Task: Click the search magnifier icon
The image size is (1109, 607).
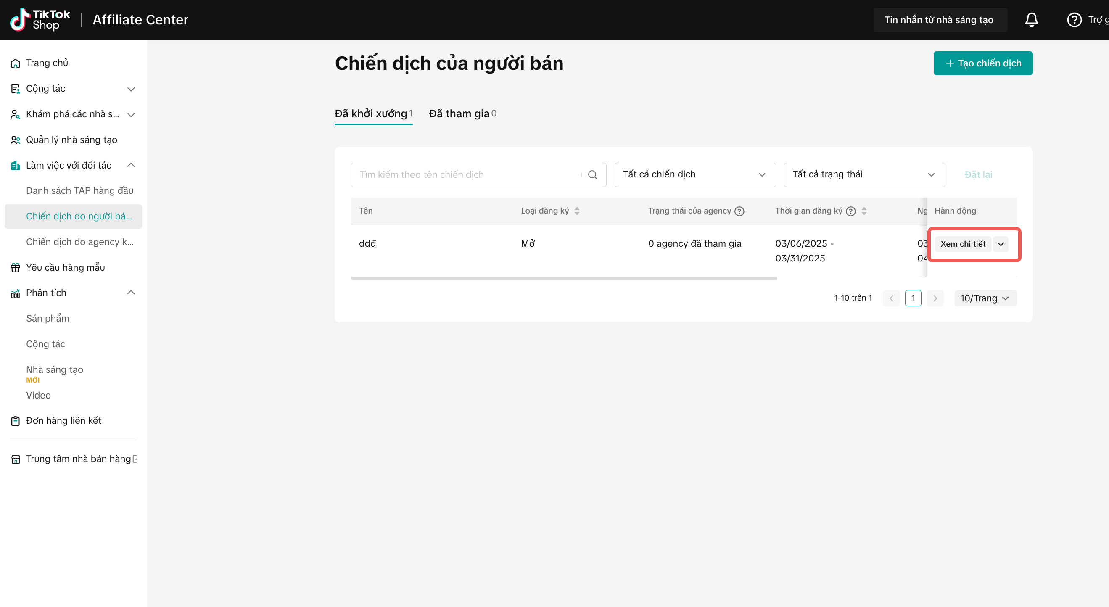Action: click(592, 175)
